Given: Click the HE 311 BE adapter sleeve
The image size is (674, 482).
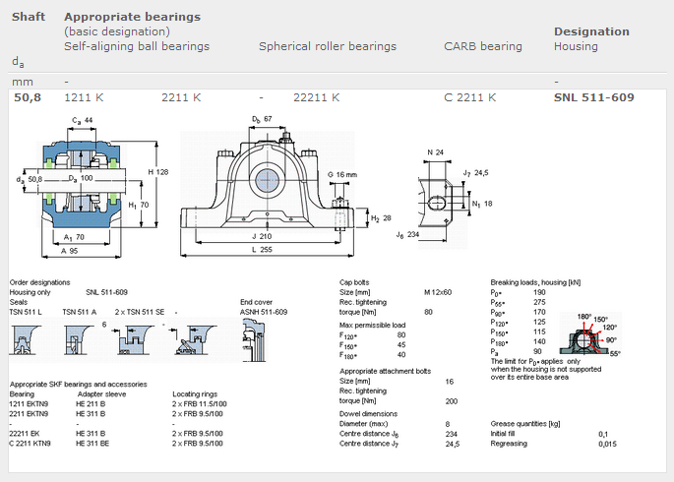Looking at the screenshot, I should click(x=92, y=444).
